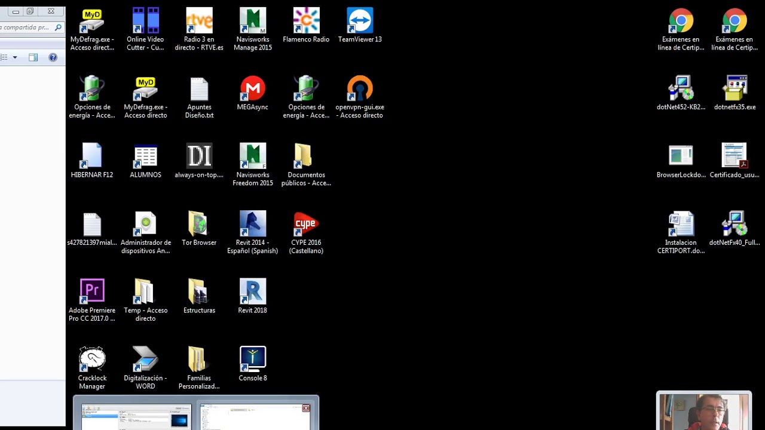Select the s427821397mial file icon
The width and height of the screenshot is (765, 430).
click(x=92, y=229)
